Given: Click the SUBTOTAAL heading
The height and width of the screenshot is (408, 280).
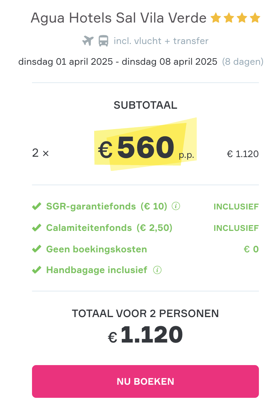Looking at the screenshot, I should click(145, 105).
